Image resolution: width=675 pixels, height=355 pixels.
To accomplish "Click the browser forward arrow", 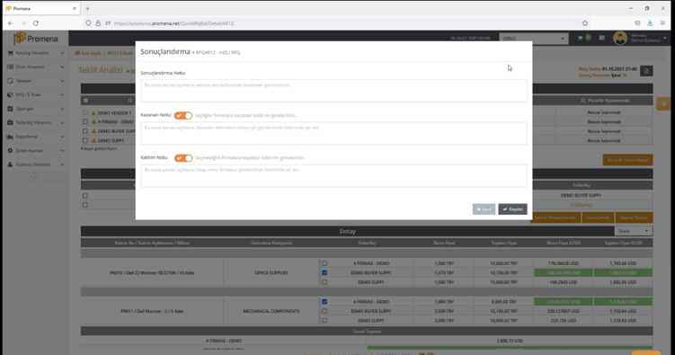I will click(23, 23).
